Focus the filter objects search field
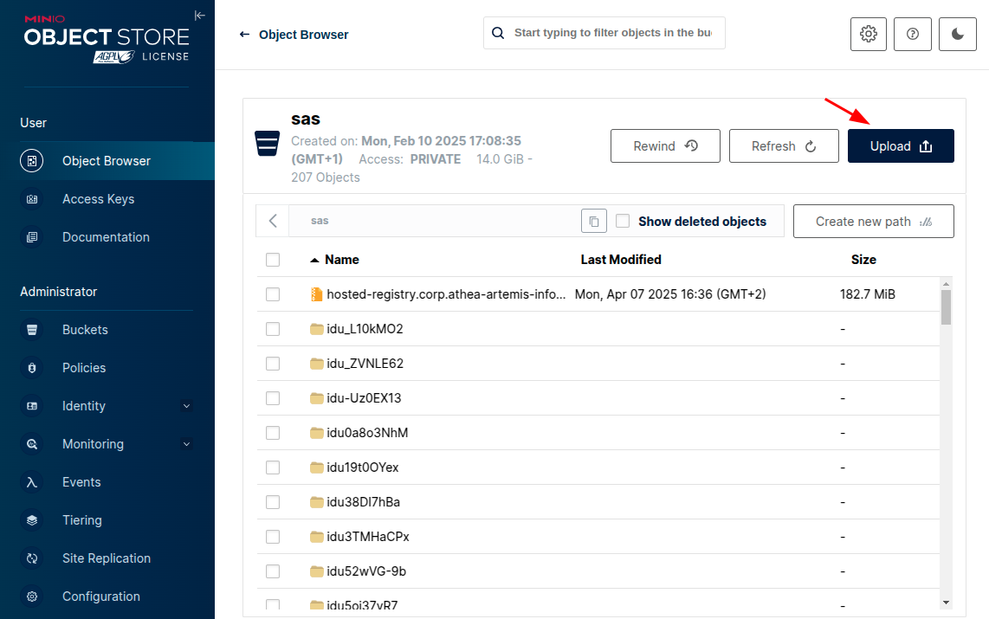Image resolution: width=989 pixels, height=619 pixels. coord(611,33)
